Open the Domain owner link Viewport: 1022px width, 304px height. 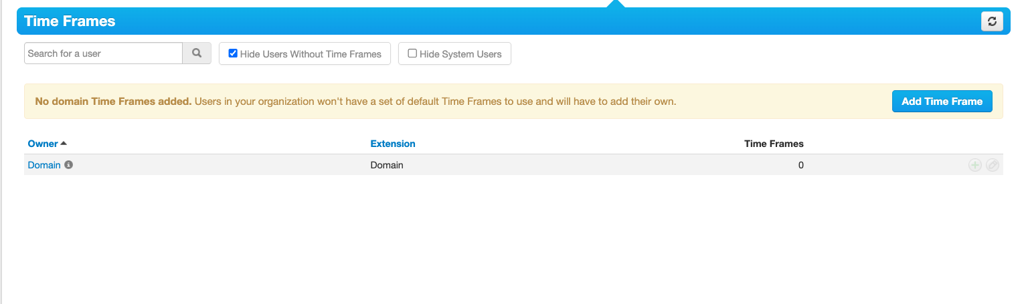tap(44, 165)
